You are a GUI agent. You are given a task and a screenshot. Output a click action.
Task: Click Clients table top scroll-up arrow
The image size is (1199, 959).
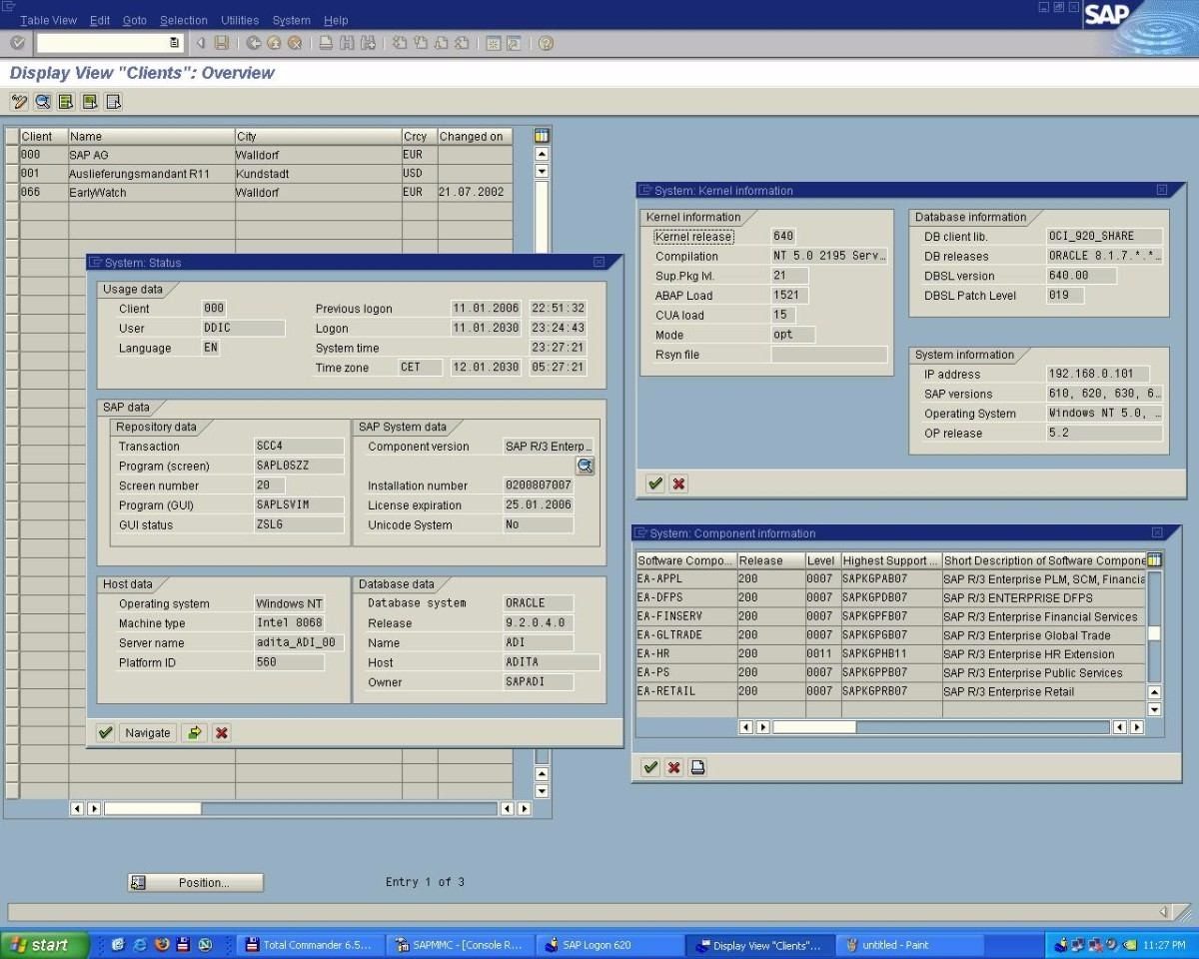(x=542, y=154)
